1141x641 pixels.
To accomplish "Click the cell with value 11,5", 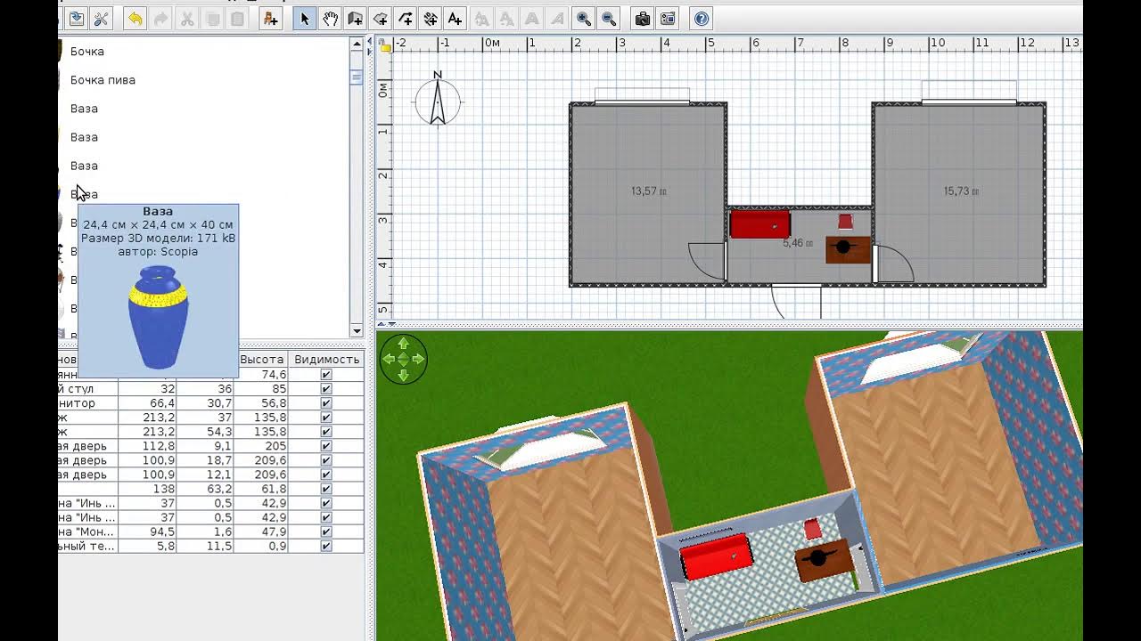I will click(x=205, y=546).
